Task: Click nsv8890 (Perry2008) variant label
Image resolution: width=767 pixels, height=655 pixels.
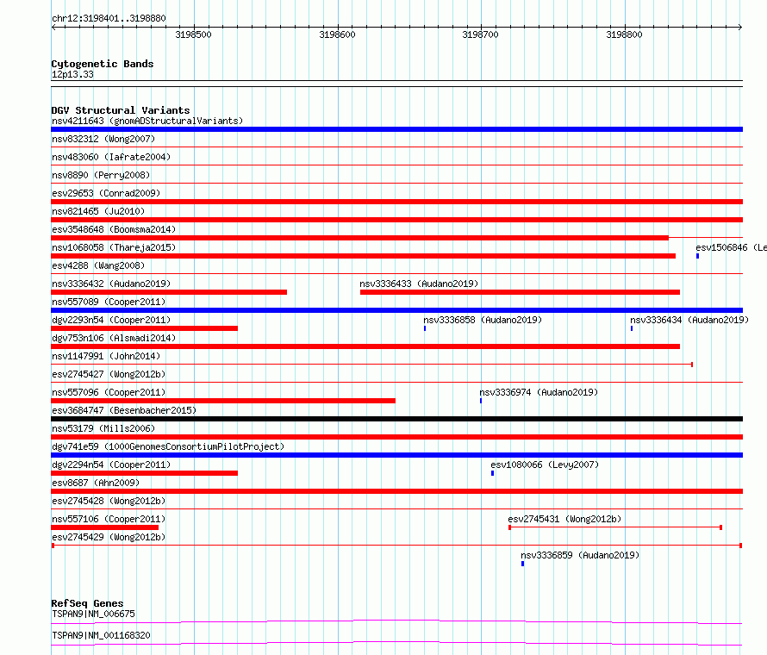Action: [101, 175]
